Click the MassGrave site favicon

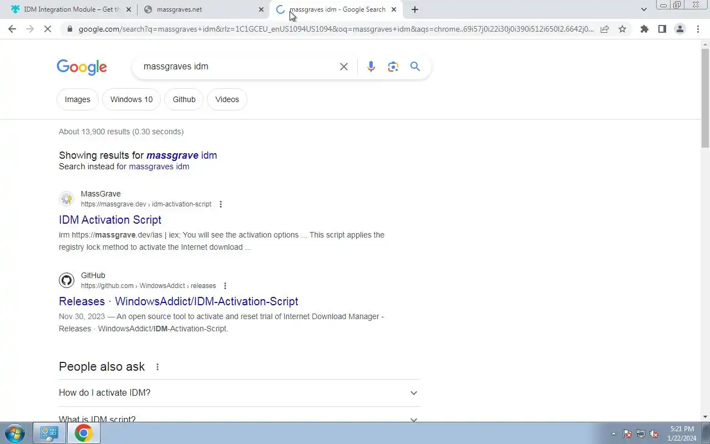[67, 199]
